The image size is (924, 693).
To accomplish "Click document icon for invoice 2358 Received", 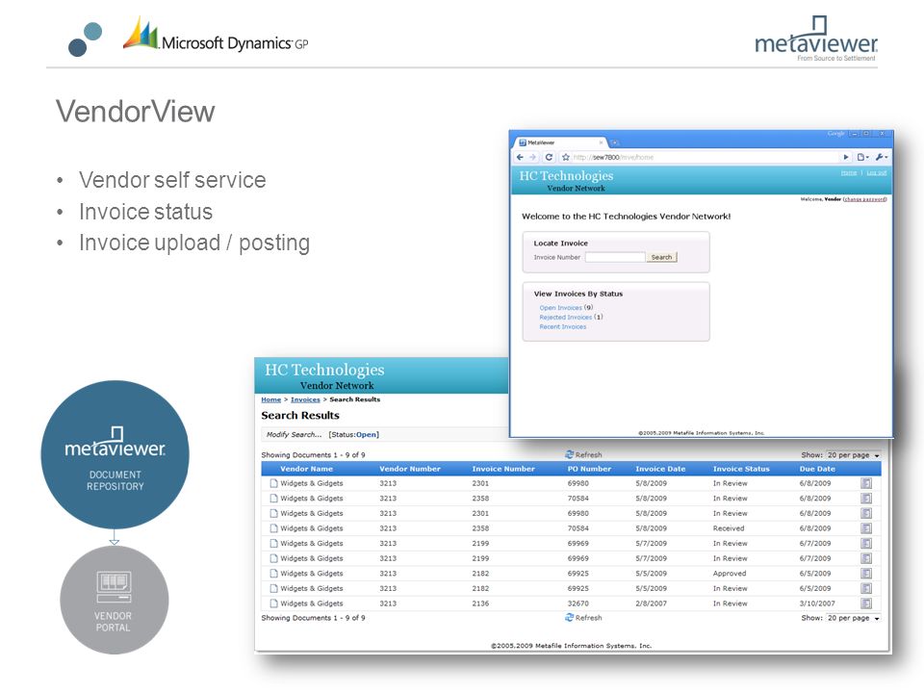I will coord(273,528).
